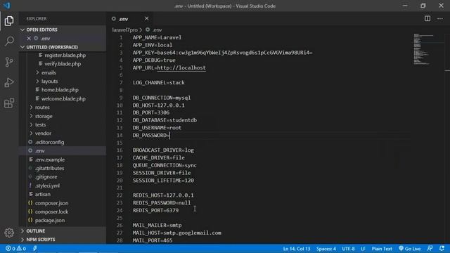Select .env file in workspace tree
The image size is (450, 253).
63,150
